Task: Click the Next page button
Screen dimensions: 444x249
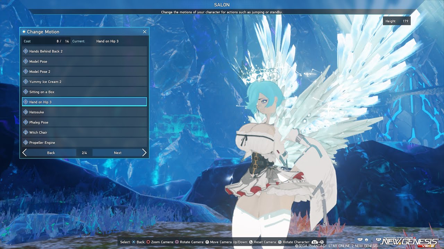Action: [118, 153]
